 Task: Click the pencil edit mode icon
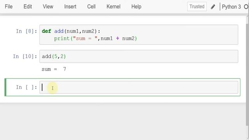click(x=213, y=7)
